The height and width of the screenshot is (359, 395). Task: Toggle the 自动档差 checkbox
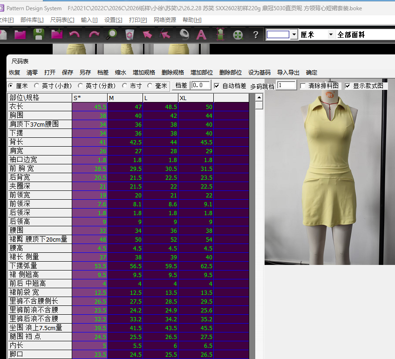(x=217, y=86)
